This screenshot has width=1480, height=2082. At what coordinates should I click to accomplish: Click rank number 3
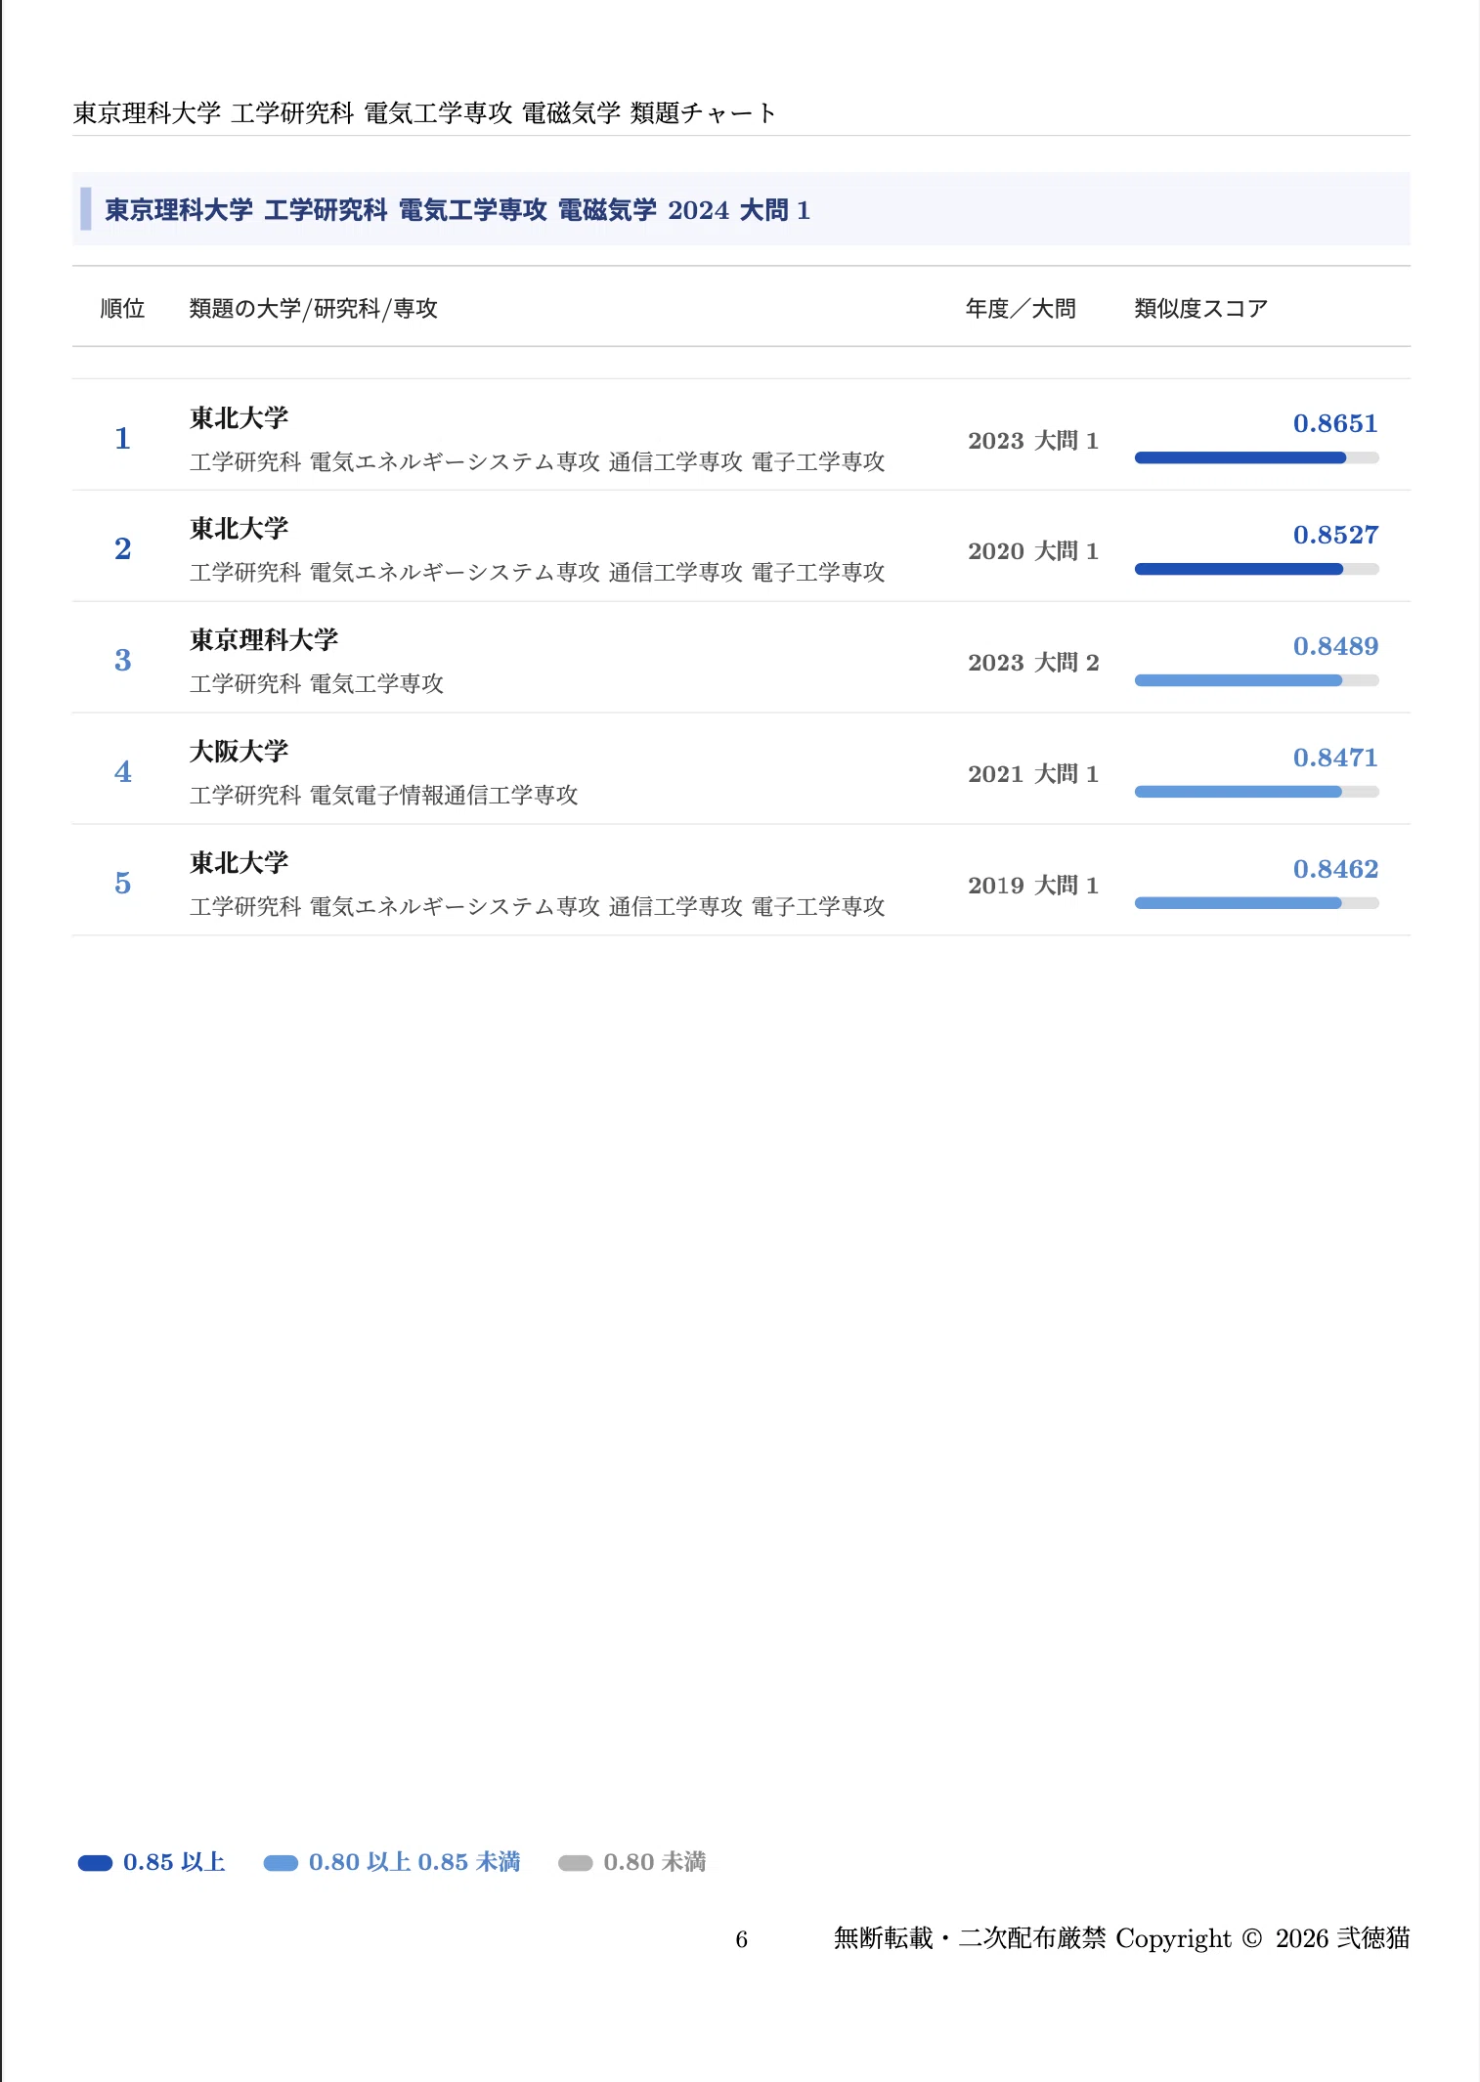[x=122, y=660]
